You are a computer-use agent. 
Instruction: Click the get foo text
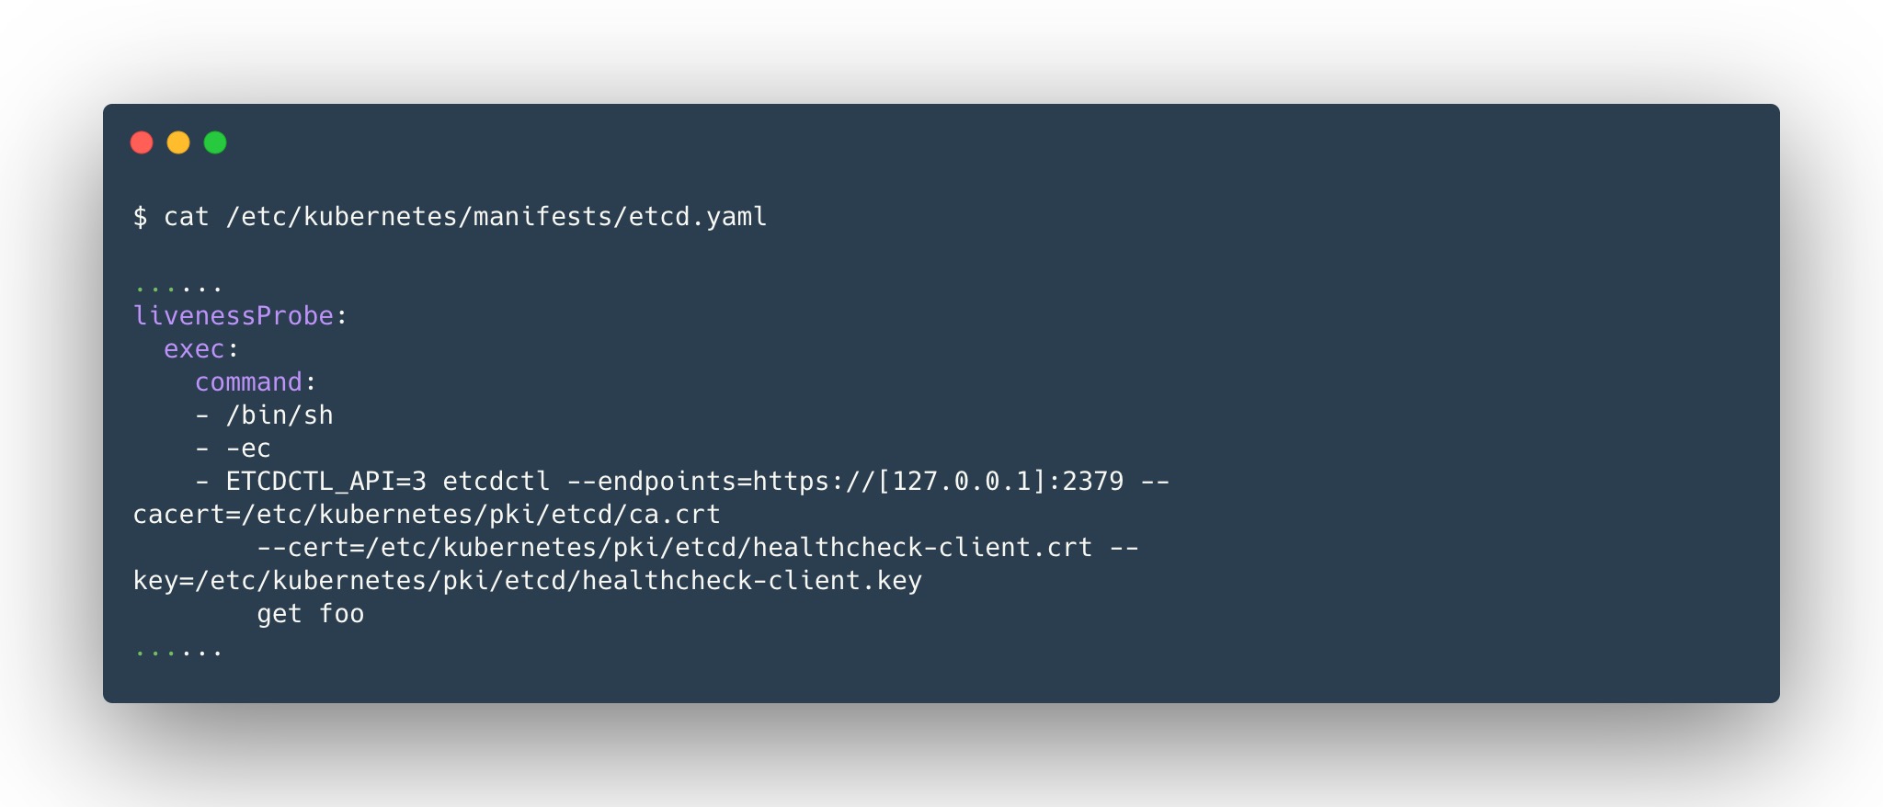point(311,614)
